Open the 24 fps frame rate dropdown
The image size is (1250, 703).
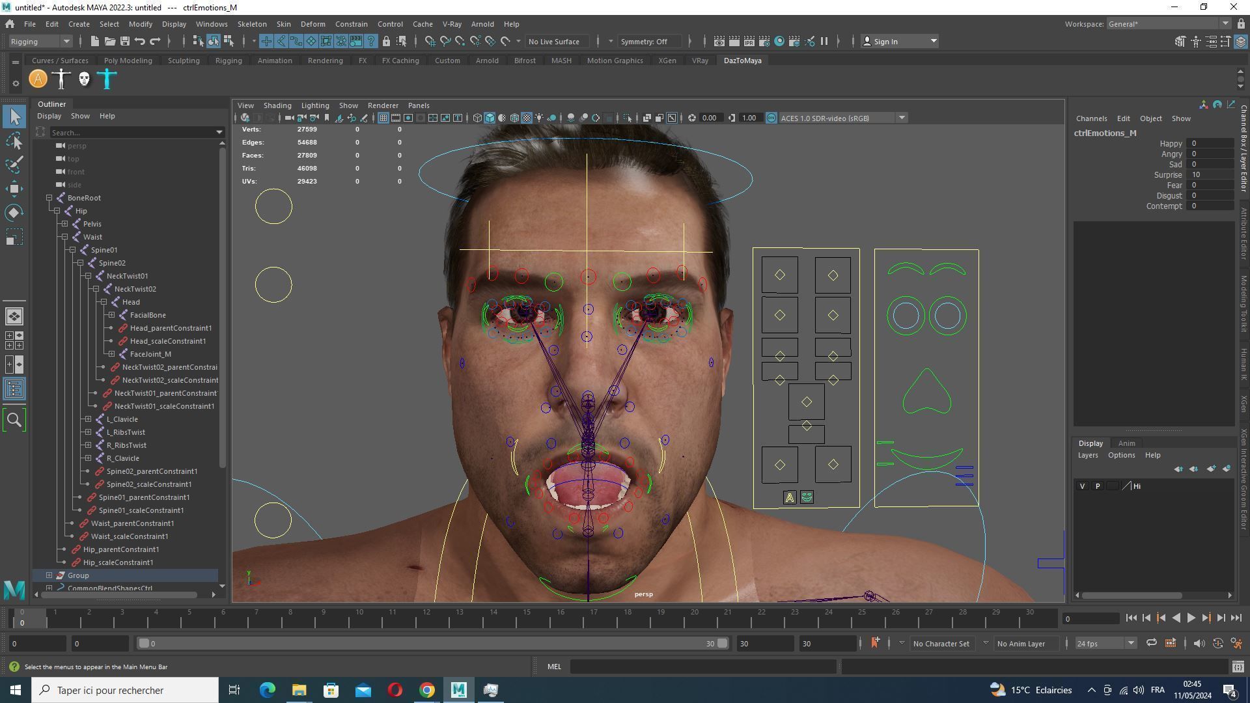(1105, 643)
